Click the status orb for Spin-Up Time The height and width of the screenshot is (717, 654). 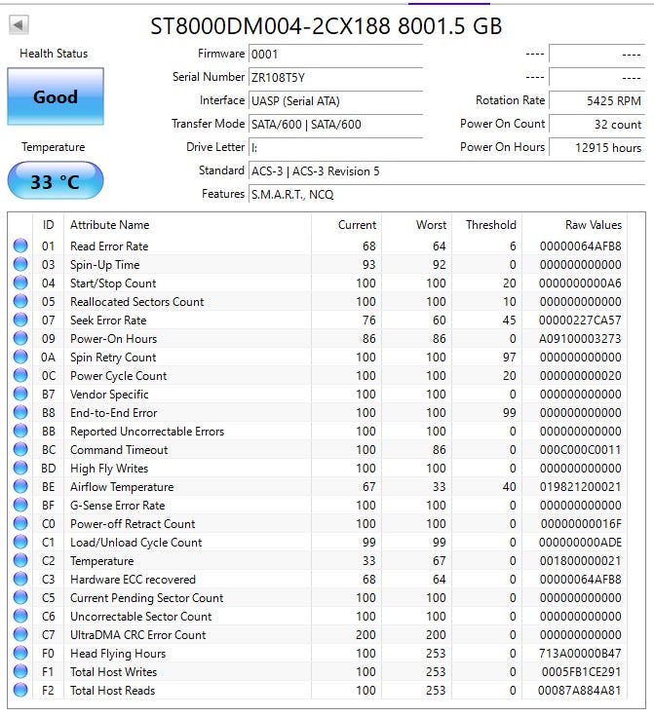20,264
